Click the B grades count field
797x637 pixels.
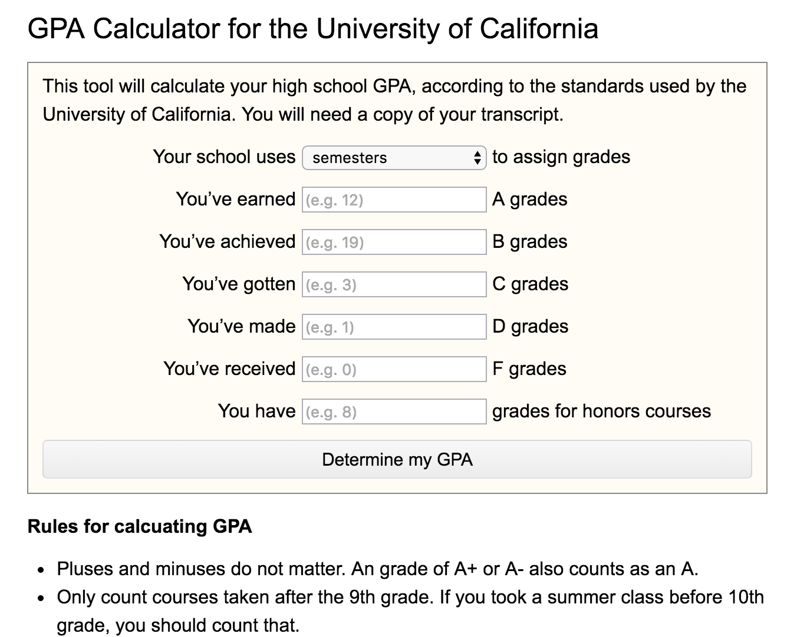(394, 243)
